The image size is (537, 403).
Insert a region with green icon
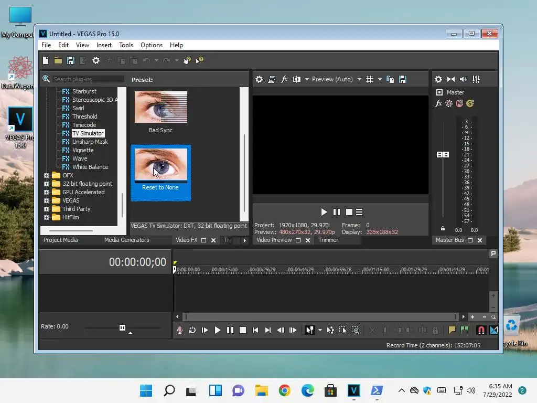coord(465,330)
